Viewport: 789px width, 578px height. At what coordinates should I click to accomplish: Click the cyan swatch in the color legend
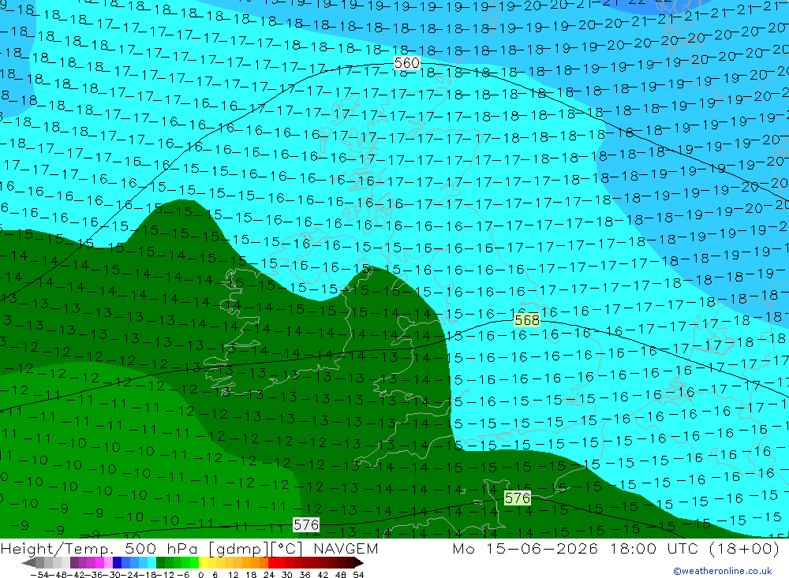point(151,562)
